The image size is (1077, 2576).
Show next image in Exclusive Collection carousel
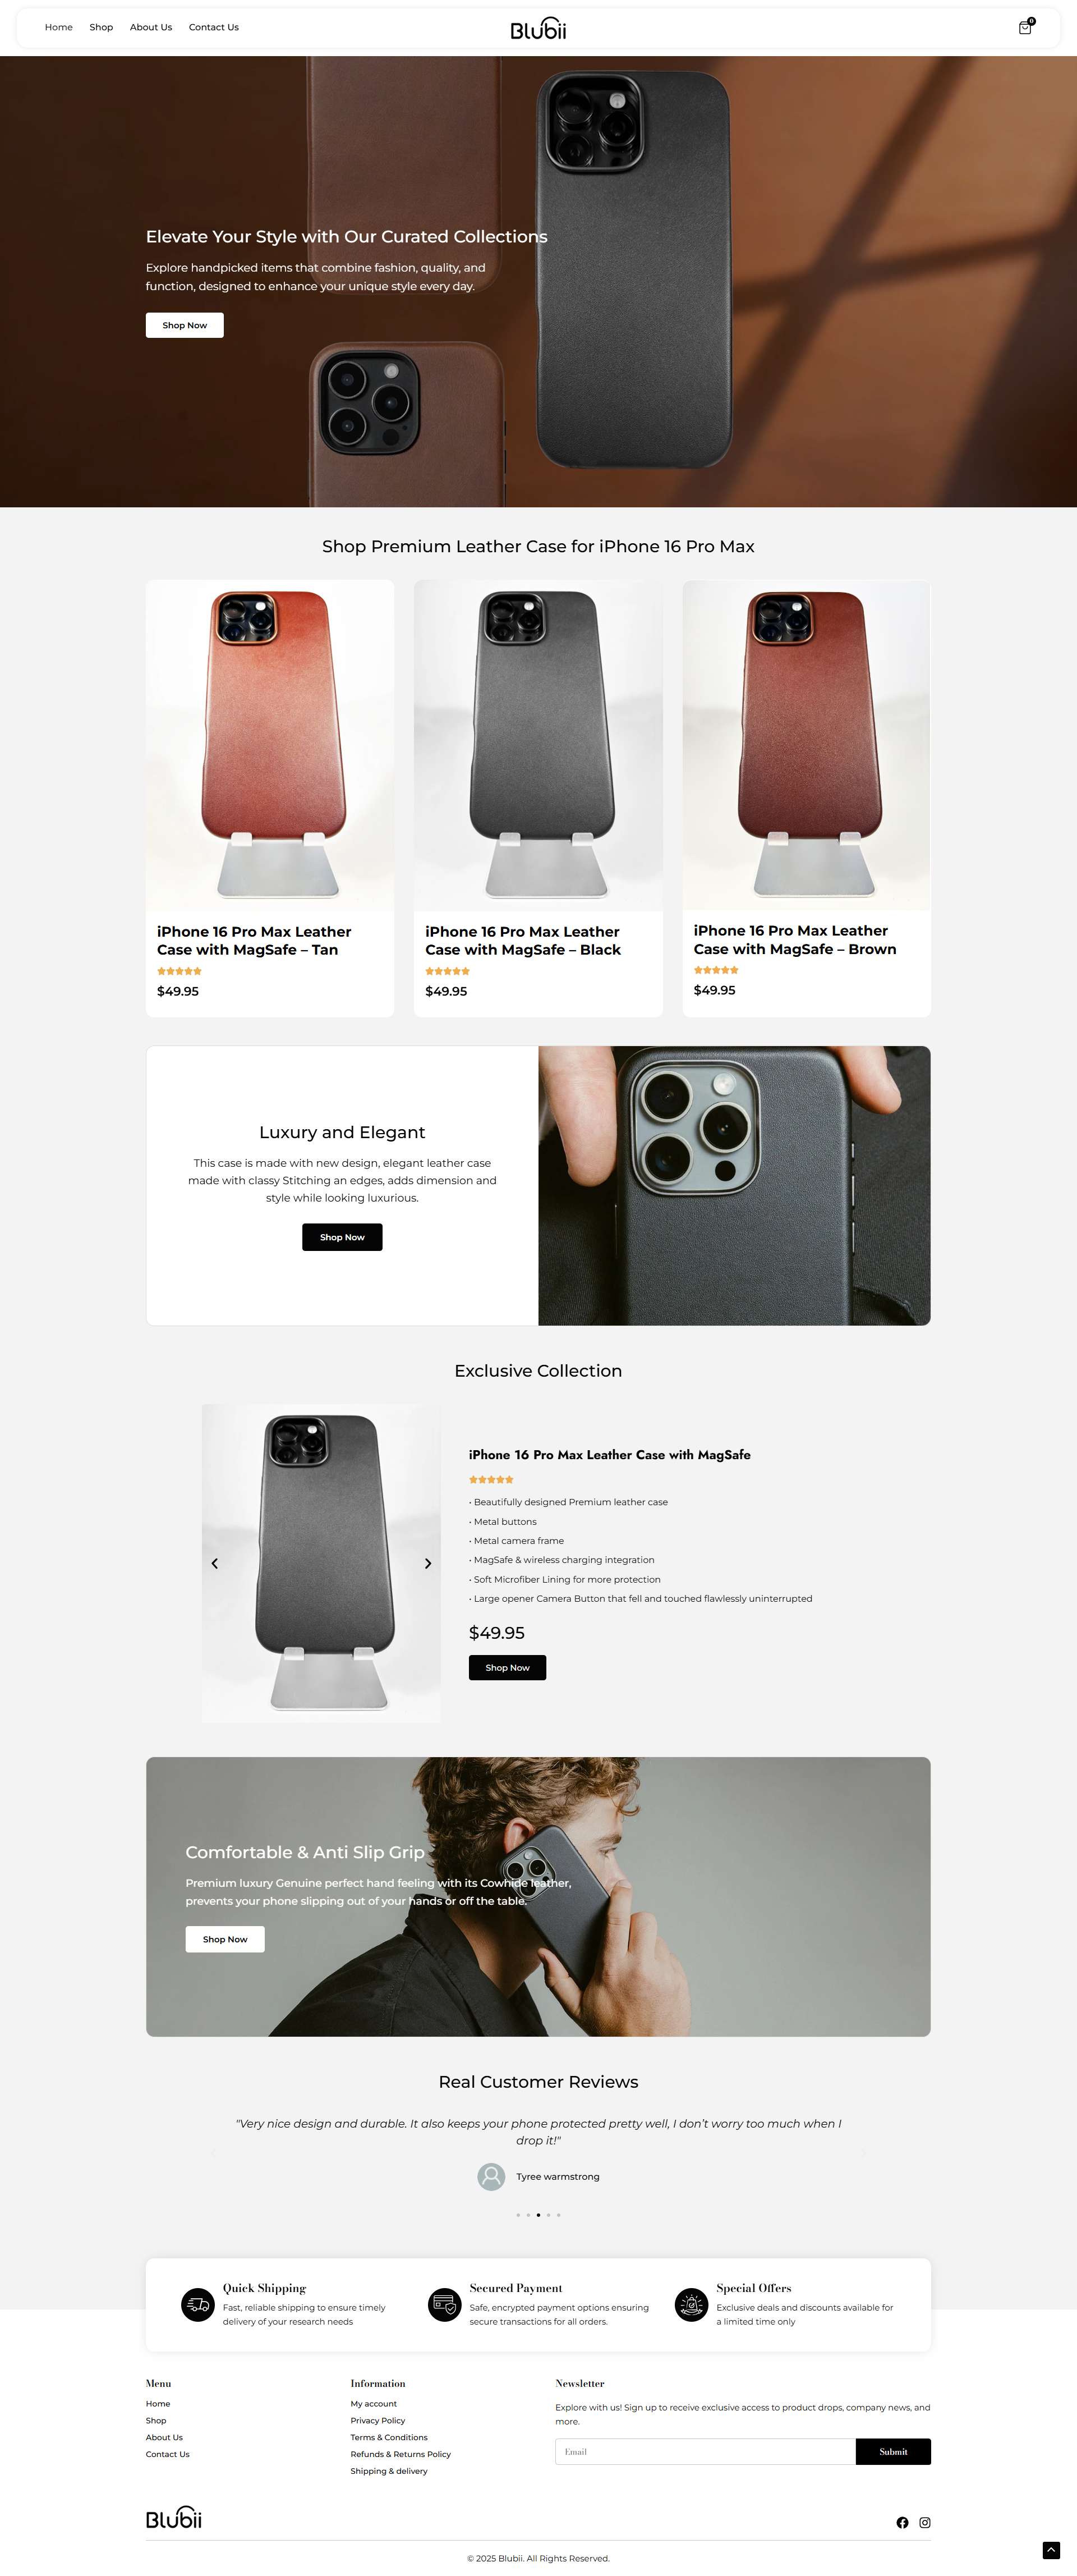427,1563
